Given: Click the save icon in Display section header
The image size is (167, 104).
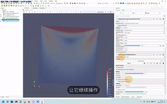Looking at the screenshot, I should [x=163, y=54].
